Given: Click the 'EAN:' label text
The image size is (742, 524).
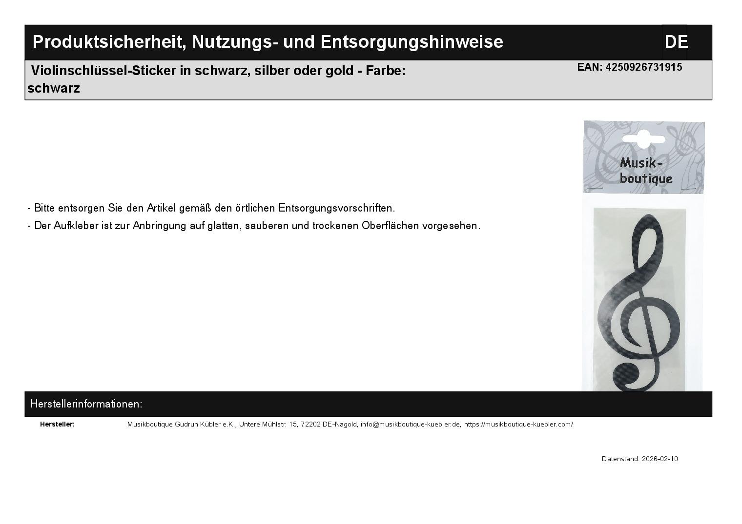Looking at the screenshot, I should coord(590,67).
